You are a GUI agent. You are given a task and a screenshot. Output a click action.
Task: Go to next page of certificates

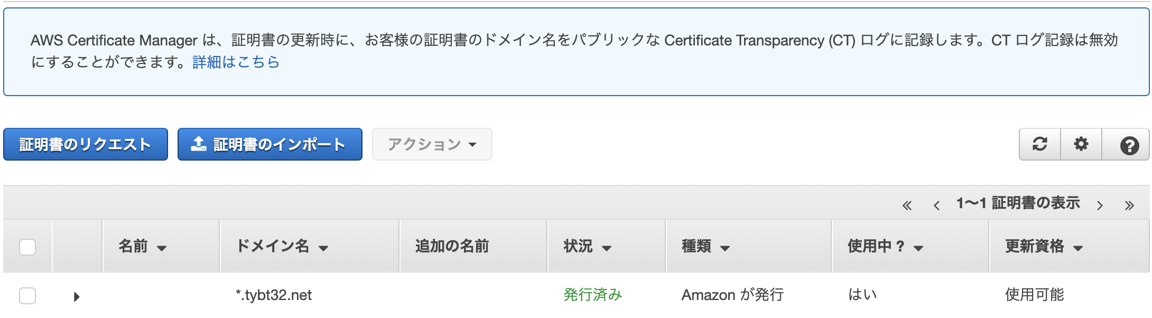point(1100,205)
